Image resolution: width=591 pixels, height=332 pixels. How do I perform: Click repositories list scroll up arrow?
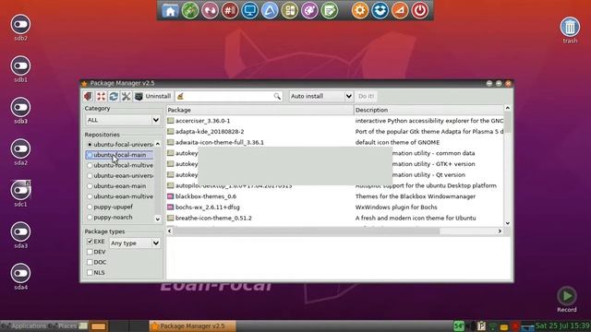point(158,144)
